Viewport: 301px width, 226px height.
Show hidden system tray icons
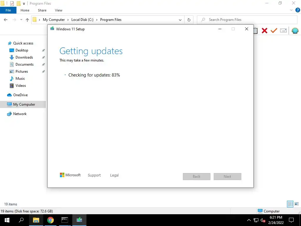(249, 220)
